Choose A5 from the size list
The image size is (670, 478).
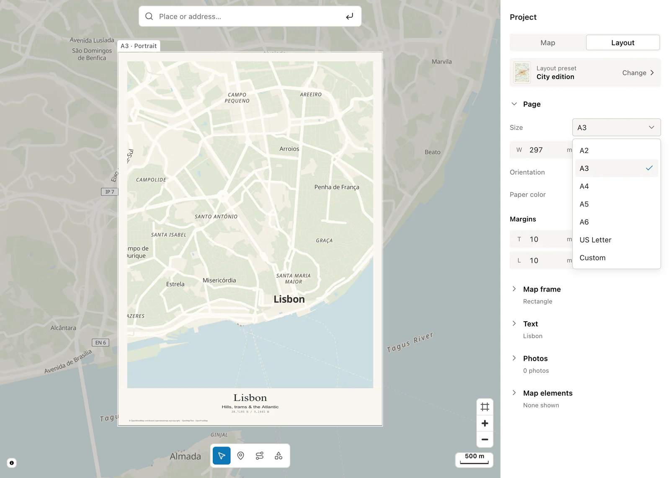coord(616,204)
